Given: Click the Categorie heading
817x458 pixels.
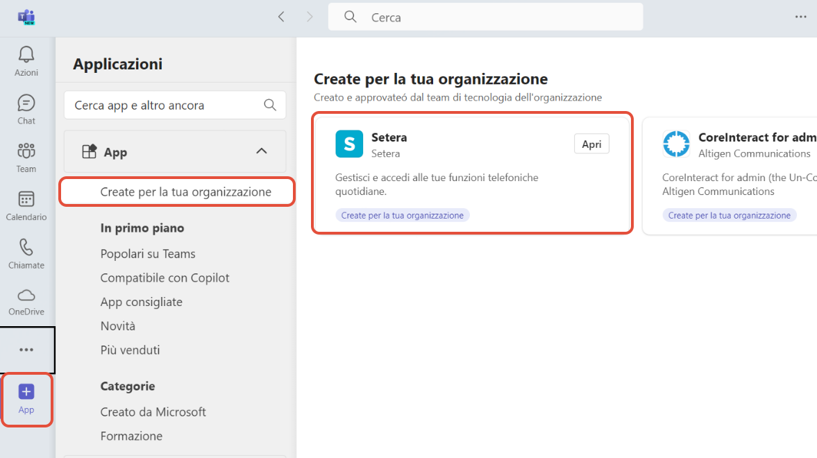Looking at the screenshot, I should pyautogui.click(x=128, y=386).
